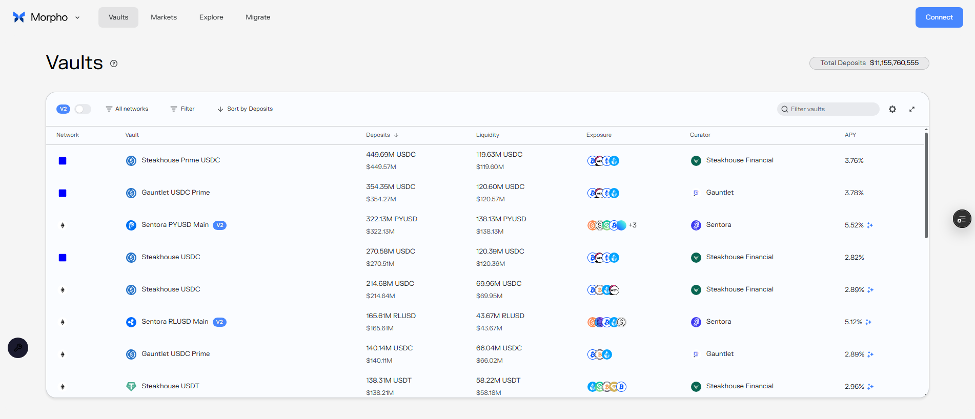
Task: Click the vault table vertical scrollbar
Action: point(926,185)
